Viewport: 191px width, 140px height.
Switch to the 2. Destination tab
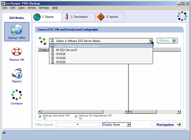coord(78,17)
